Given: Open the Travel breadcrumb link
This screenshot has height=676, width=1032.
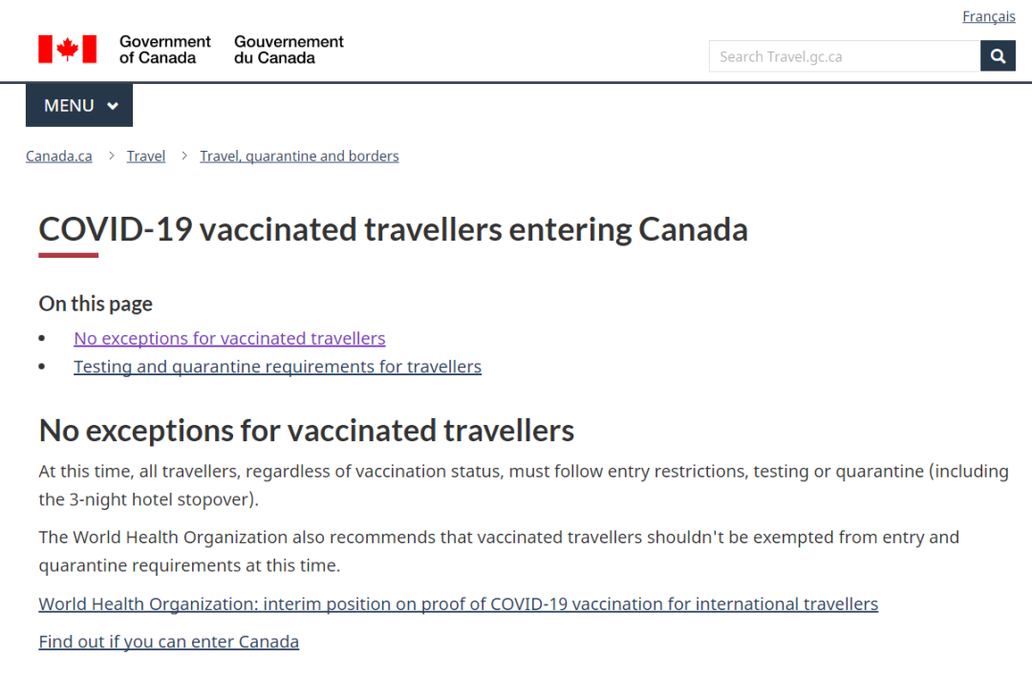Looking at the screenshot, I should point(146,157).
